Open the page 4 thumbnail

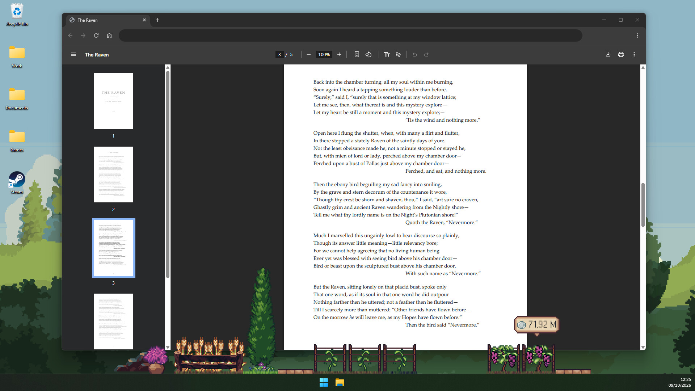114,321
